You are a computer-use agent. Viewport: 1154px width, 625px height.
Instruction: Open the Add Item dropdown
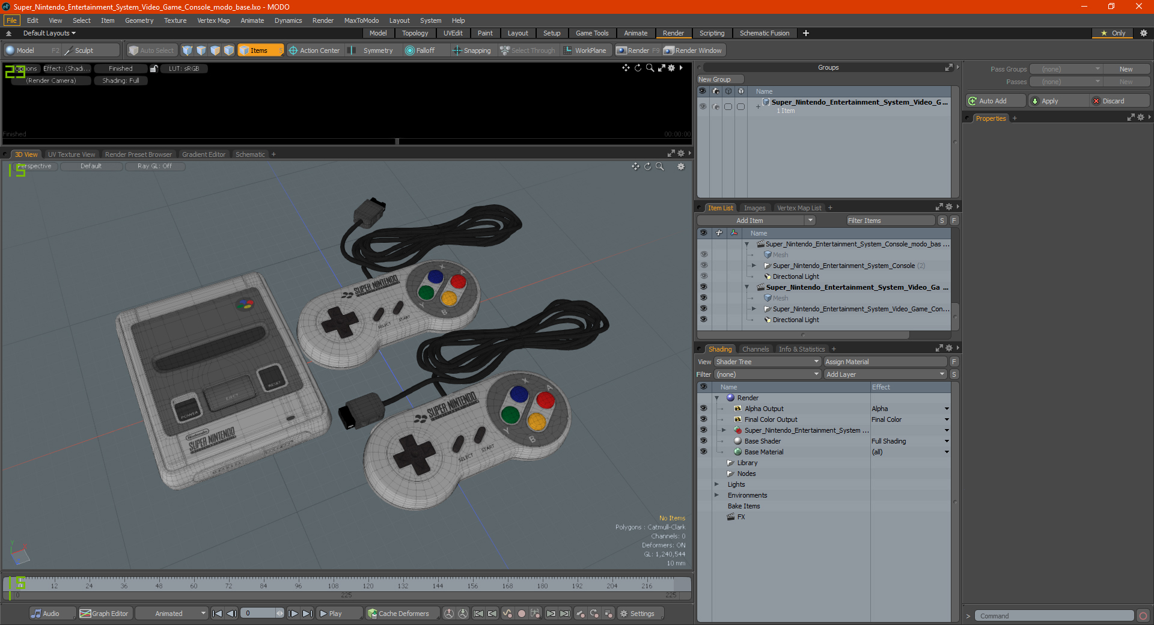click(x=756, y=221)
